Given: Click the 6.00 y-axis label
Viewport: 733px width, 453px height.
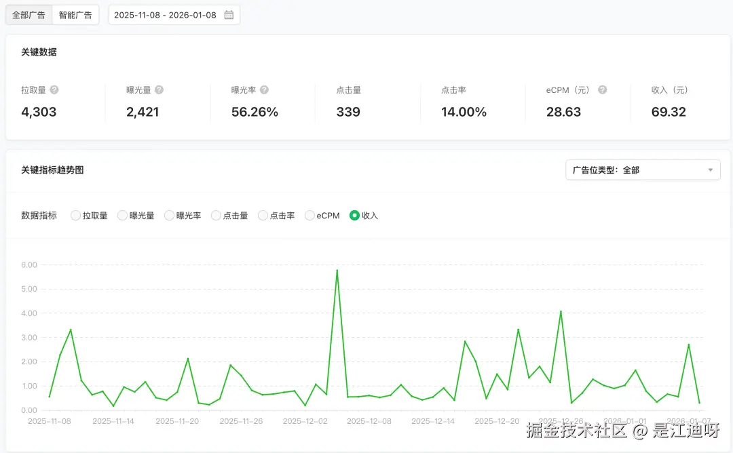Looking at the screenshot, I should [29, 264].
